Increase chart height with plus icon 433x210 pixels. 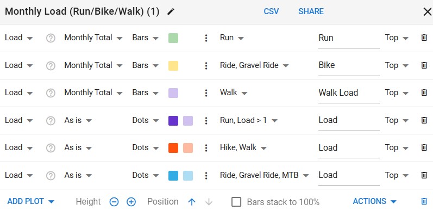pyautogui.click(x=131, y=202)
